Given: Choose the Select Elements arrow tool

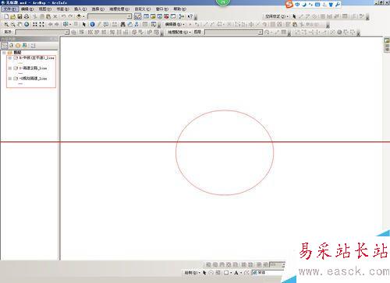Looking at the screenshot, I should [x=83, y=24].
